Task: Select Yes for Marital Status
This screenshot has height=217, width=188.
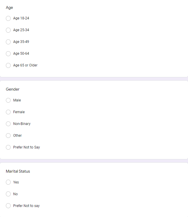Action: (x=8, y=182)
